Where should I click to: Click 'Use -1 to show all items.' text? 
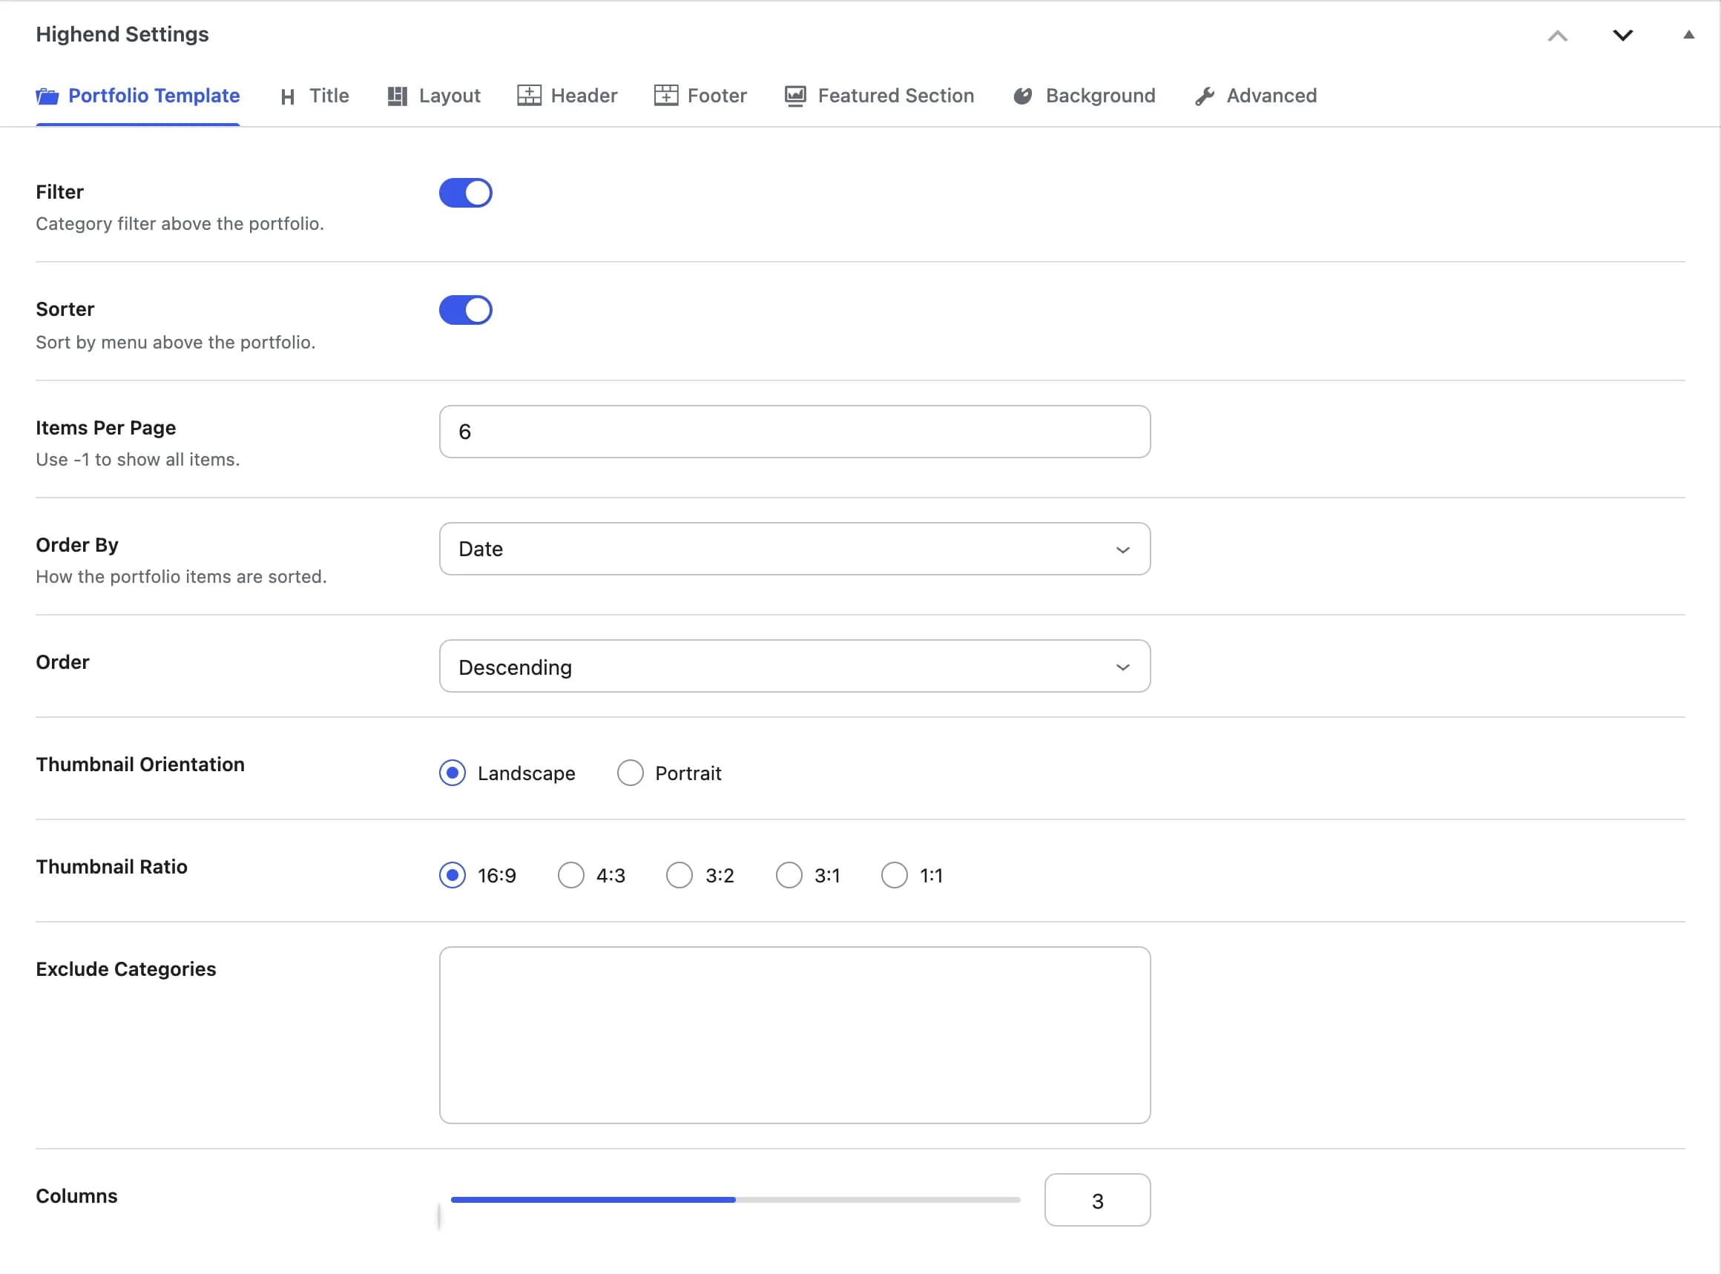pyautogui.click(x=137, y=460)
